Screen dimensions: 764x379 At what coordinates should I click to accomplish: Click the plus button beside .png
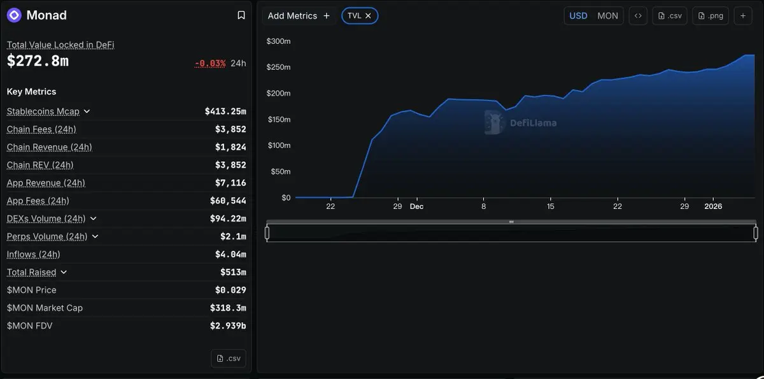[743, 16]
